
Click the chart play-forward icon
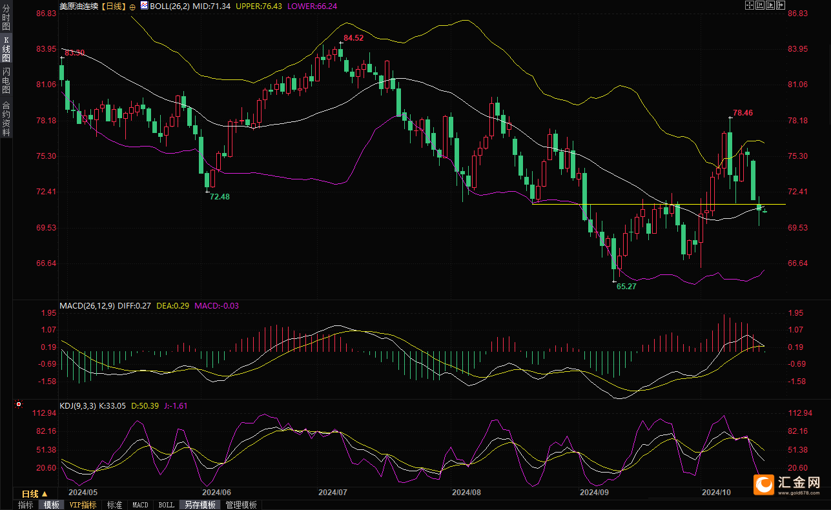pyautogui.click(x=770, y=5)
